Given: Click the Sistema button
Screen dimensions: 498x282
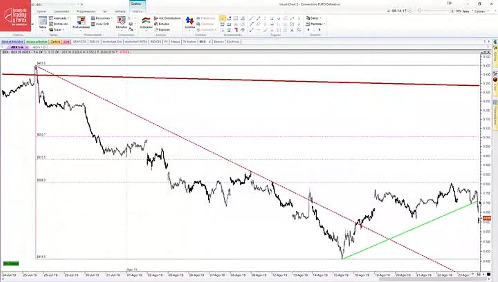Looking at the screenshot, I should point(189,23).
